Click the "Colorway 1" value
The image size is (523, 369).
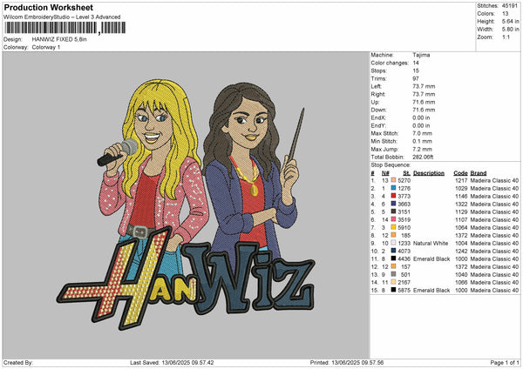coord(46,47)
